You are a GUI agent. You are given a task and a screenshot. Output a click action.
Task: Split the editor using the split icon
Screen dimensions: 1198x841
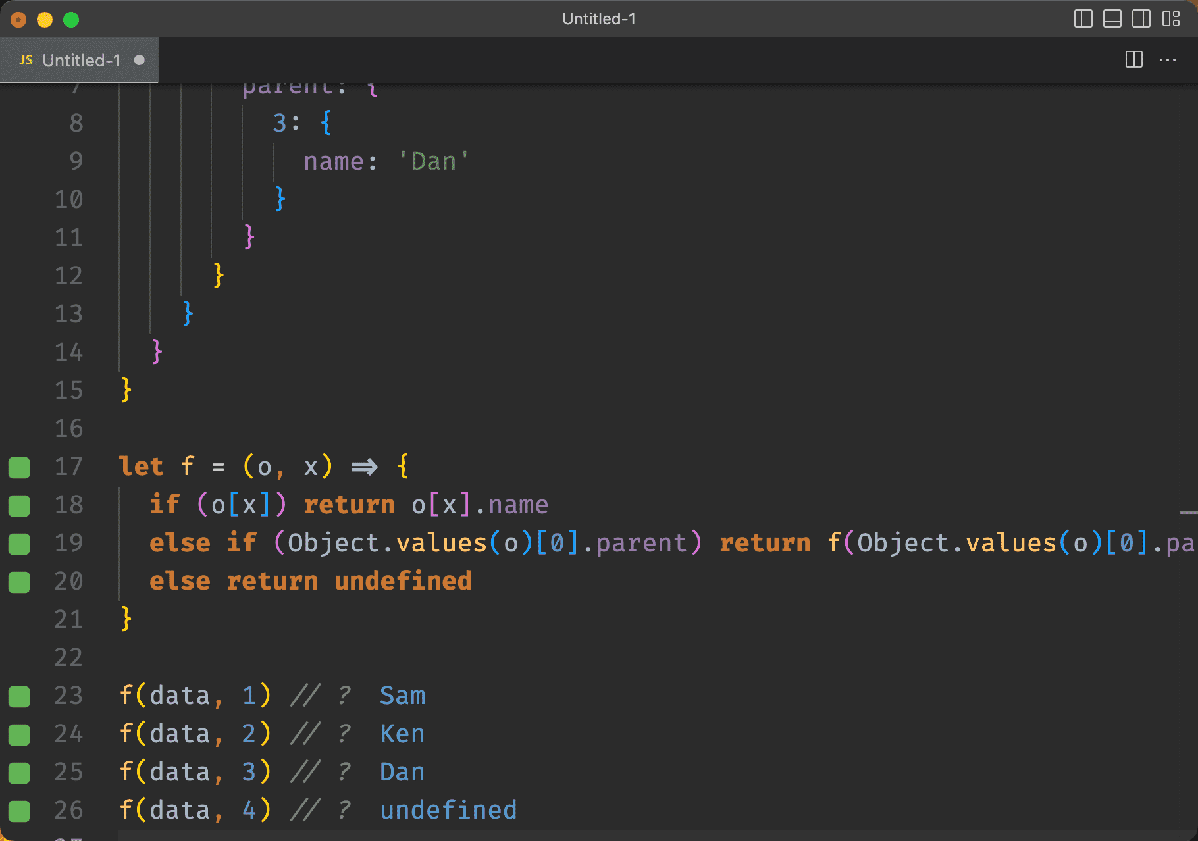[x=1134, y=60]
